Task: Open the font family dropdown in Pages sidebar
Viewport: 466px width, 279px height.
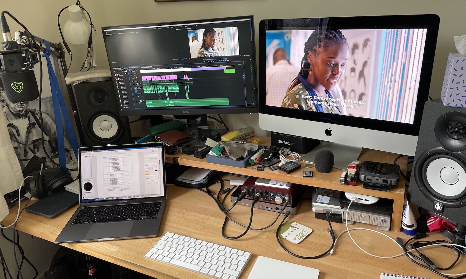Action: tap(151, 164)
